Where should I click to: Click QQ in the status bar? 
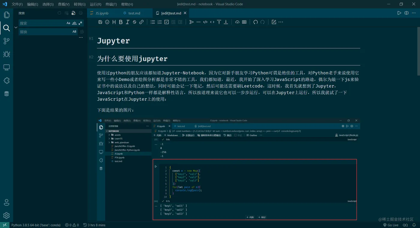click(x=405, y=225)
